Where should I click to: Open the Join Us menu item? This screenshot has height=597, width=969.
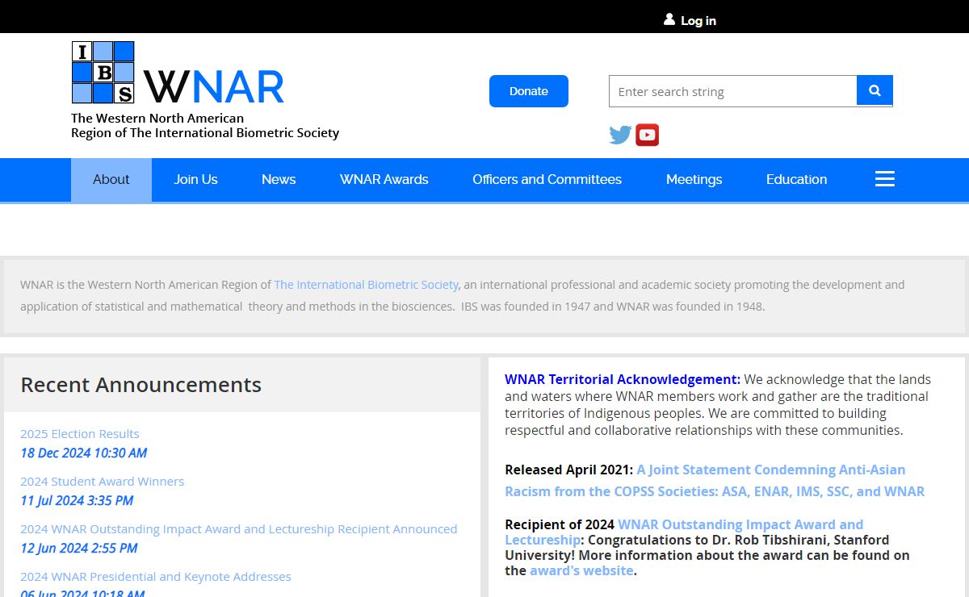(x=196, y=180)
